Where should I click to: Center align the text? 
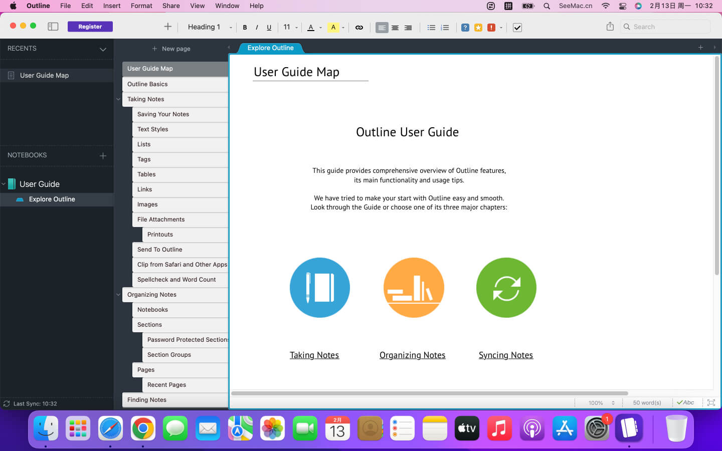(395, 28)
